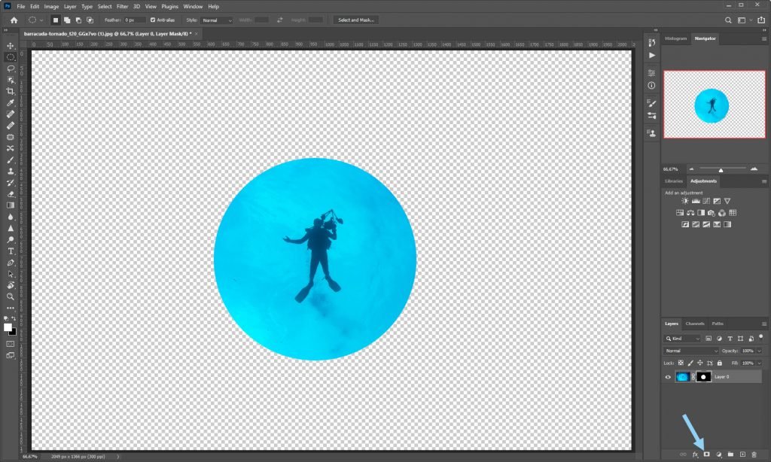The width and height of the screenshot is (771, 462).
Task: Add a Curves adjustment from the Adjustments panel
Action: click(706, 201)
